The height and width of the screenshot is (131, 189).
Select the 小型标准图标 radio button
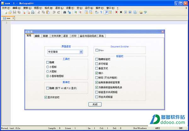tap(48, 76)
